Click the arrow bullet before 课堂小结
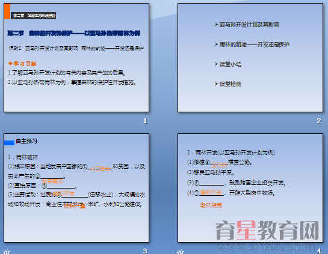The height and width of the screenshot is (254, 328). pyautogui.click(x=216, y=64)
